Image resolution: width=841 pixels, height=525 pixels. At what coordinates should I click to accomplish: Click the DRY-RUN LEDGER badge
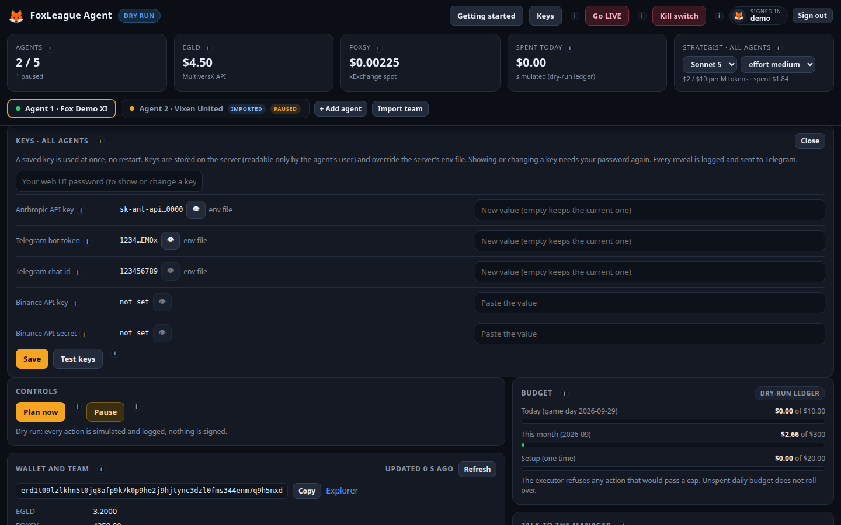pos(790,393)
